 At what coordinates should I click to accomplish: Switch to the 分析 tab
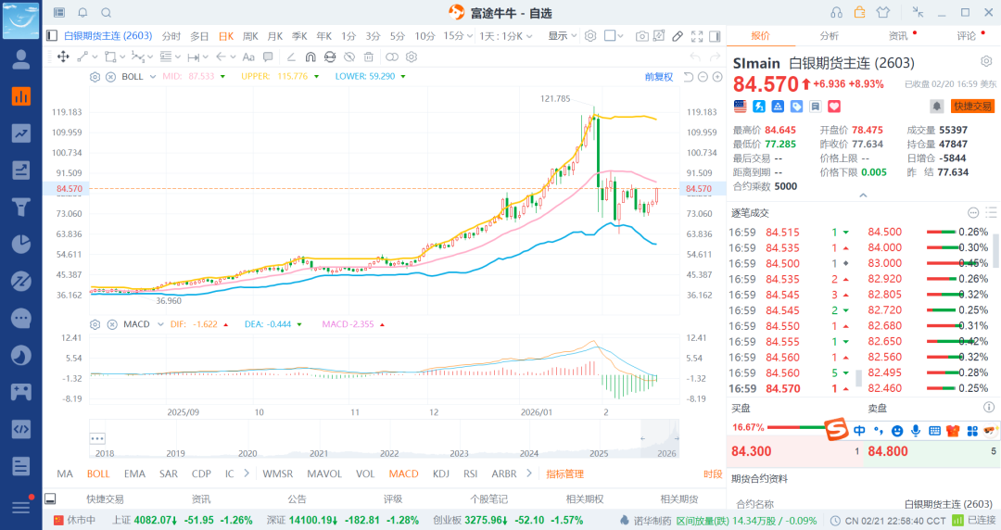pyautogui.click(x=829, y=36)
